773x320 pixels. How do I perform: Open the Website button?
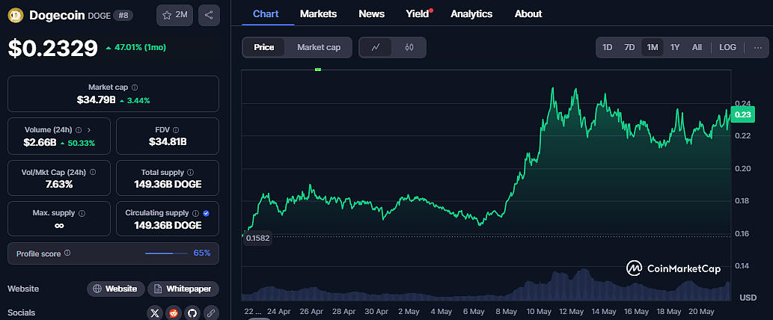tap(116, 289)
